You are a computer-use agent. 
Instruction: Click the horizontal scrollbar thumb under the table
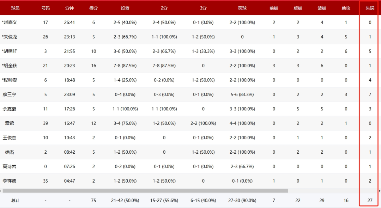[145, 191]
